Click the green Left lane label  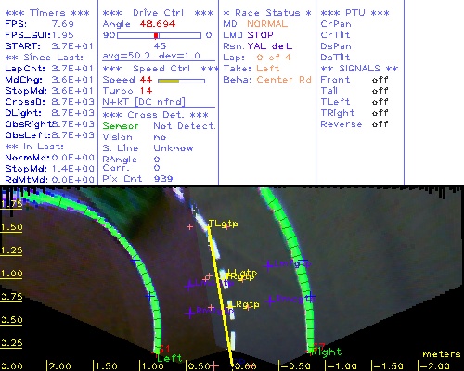[170, 358]
